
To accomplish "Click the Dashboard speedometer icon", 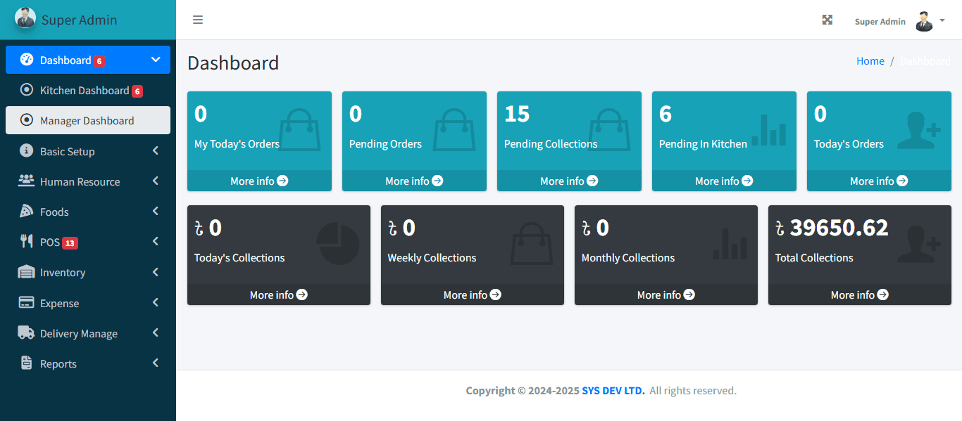I will point(27,60).
